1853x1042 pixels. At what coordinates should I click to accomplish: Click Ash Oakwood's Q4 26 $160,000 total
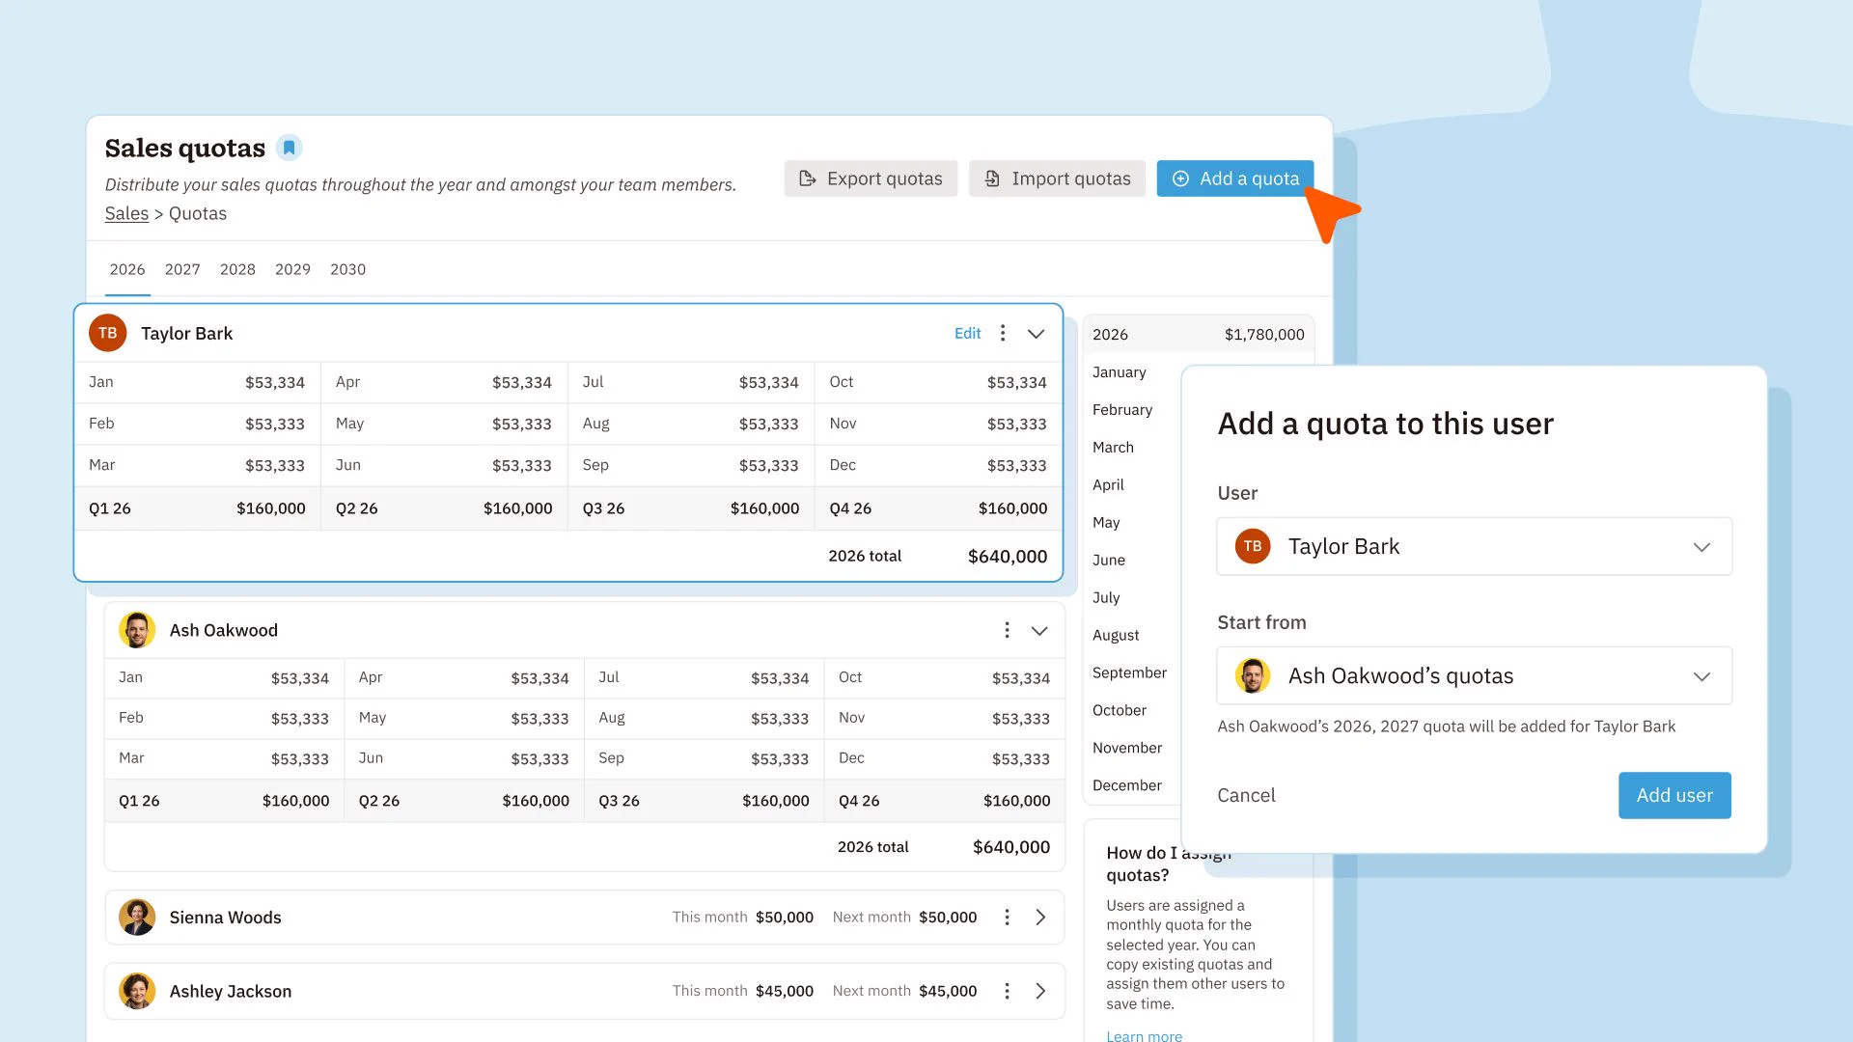(x=1016, y=801)
